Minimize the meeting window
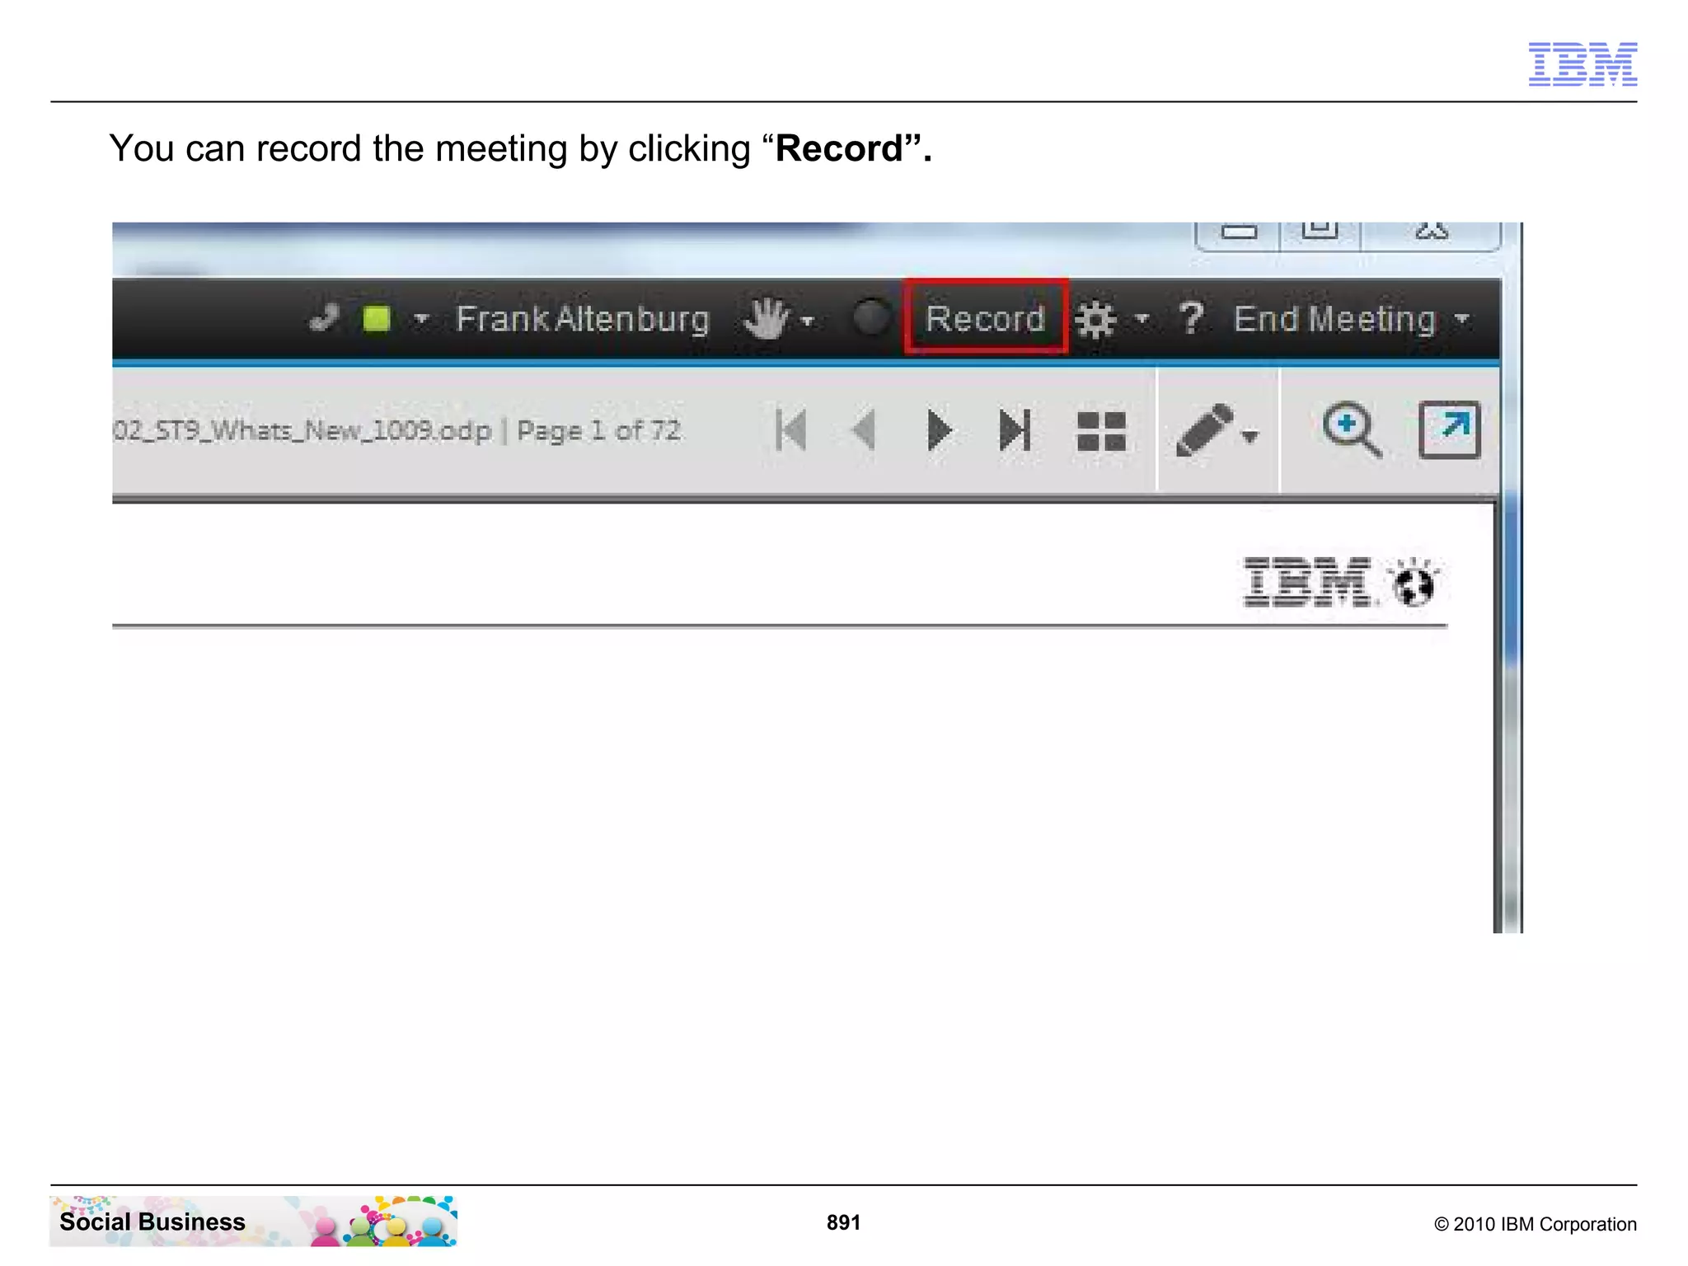Viewport: 1688px width, 1266px height. (1238, 232)
